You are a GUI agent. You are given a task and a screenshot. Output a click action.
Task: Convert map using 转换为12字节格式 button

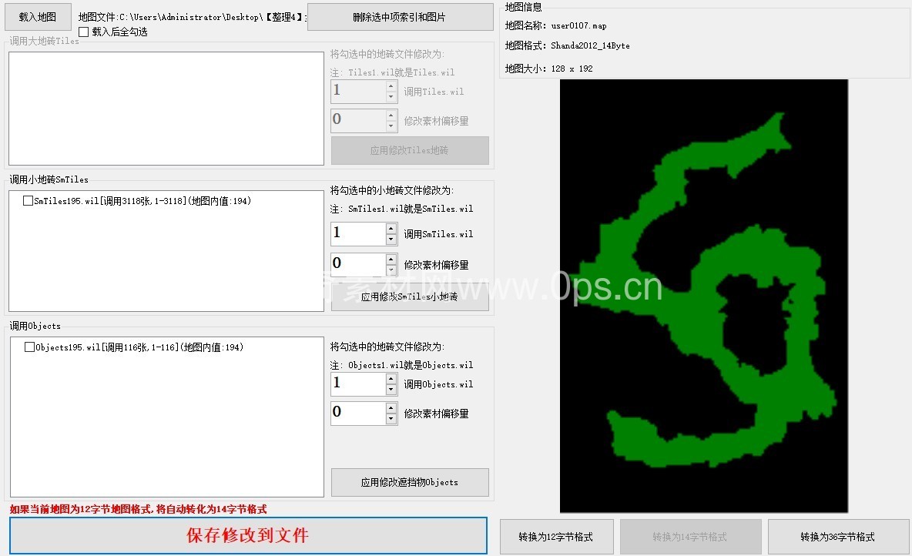556,537
